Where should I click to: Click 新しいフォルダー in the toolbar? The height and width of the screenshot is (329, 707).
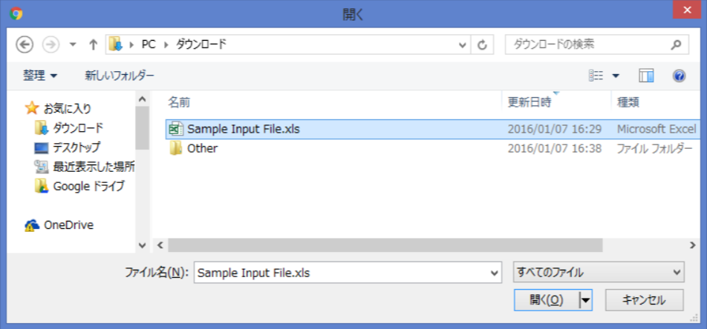tap(120, 76)
